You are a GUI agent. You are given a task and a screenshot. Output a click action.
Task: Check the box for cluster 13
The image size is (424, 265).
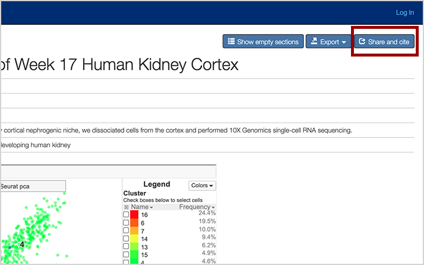coord(126,246)
